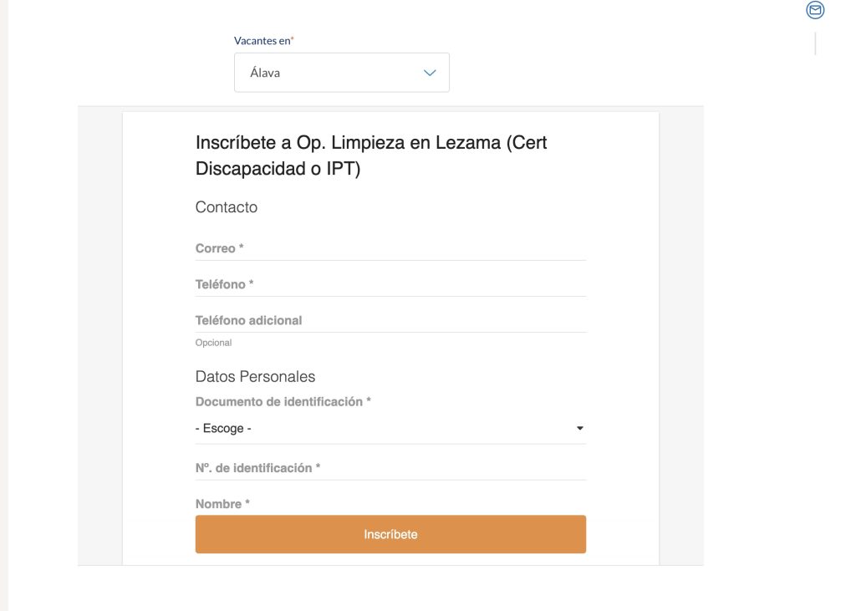Click the Opcional helper text
856x611 pixels.
[x=213, y=343]
